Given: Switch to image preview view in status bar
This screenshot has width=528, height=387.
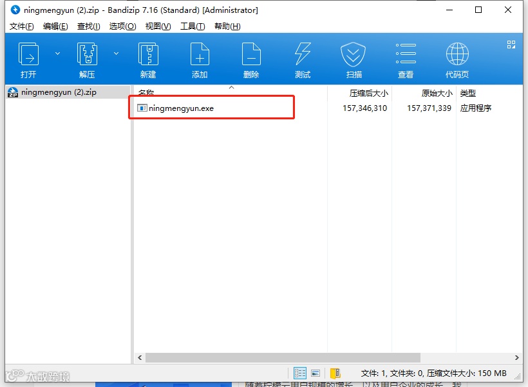Looking at the screenshot, I should pyautogui.click(x=316, y=373).
